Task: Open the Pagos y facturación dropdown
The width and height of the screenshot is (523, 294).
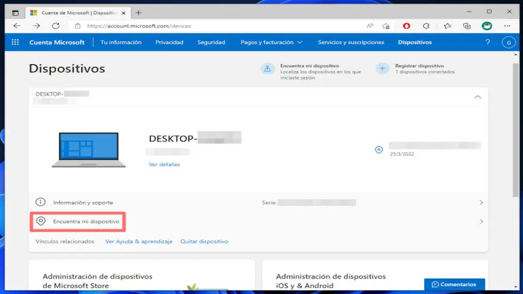Action: coord(271,42)
